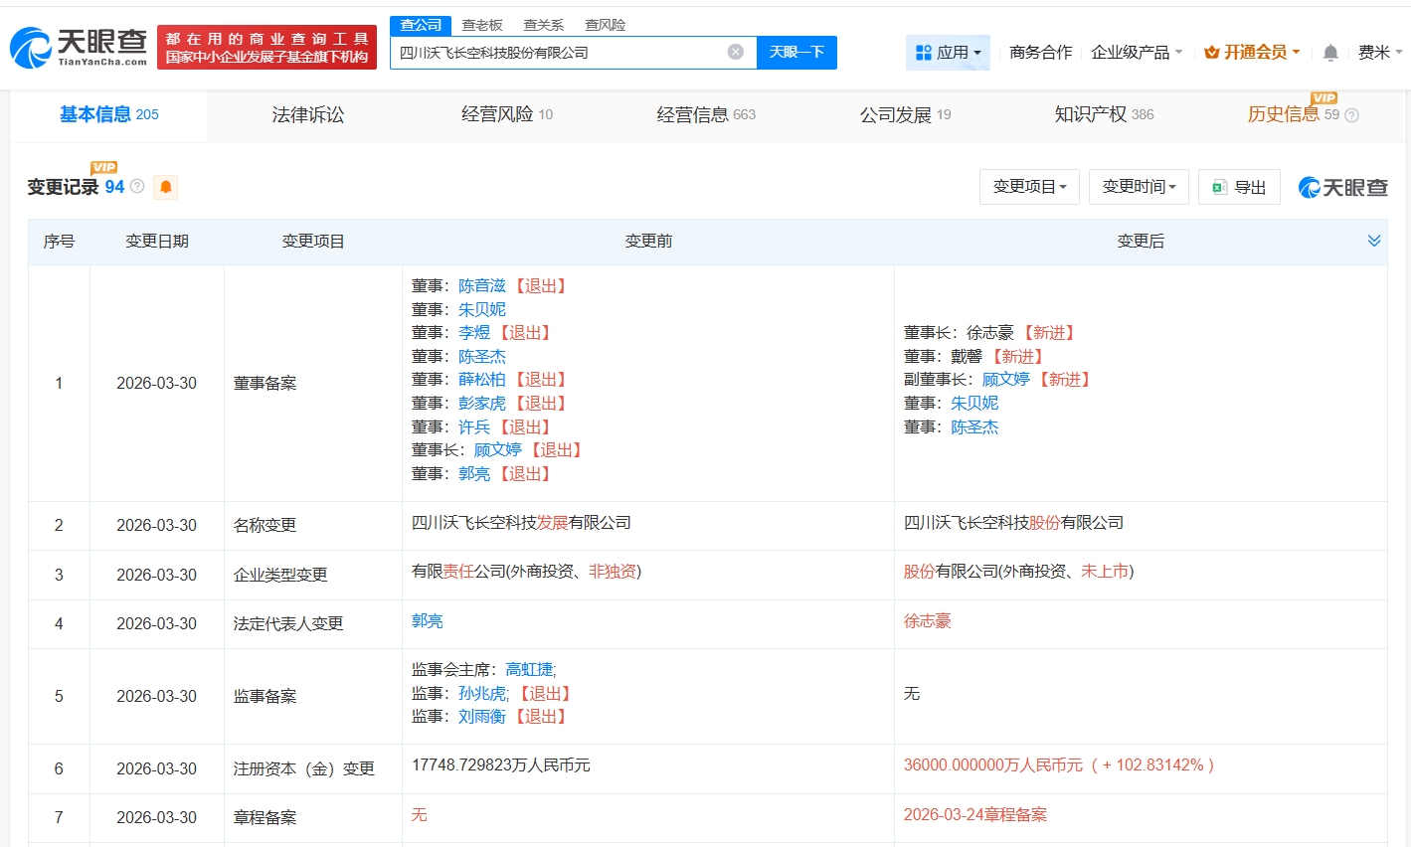The image size is (1411, 847).
Task: Switch to the 知识产权 tab
Action: tap(1104, 115)
